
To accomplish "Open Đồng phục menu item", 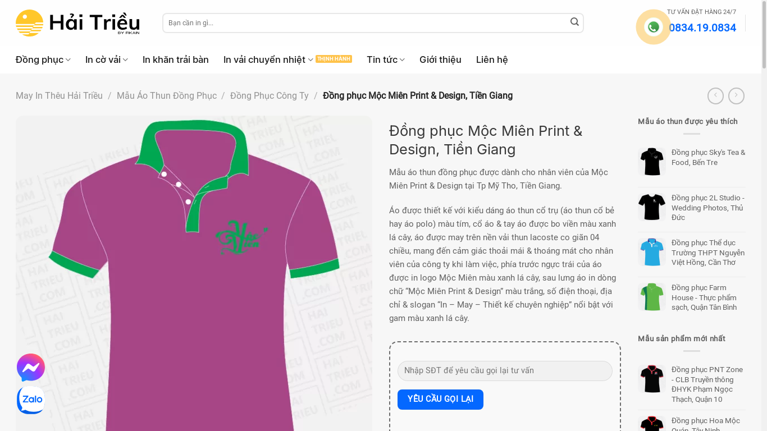I will 39,59.
